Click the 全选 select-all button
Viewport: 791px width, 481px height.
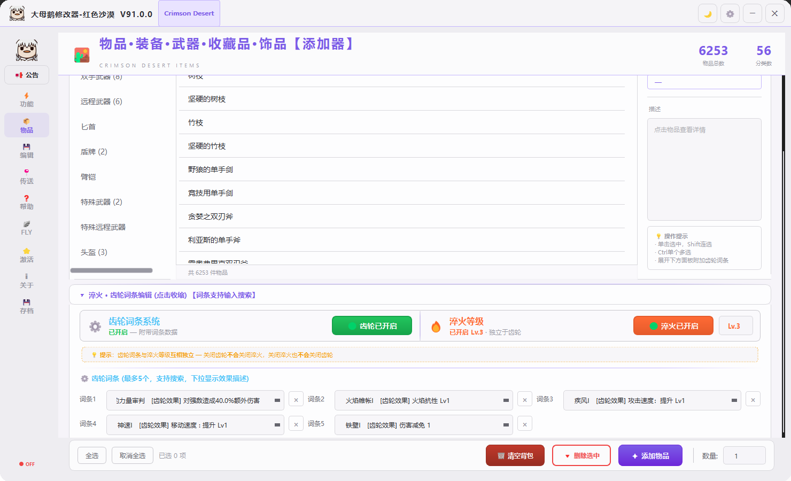pos(92,455)
